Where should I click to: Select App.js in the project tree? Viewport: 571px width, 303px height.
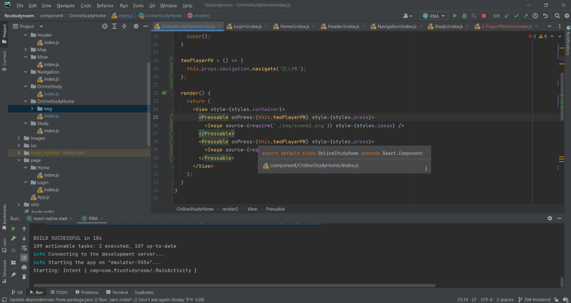coord(43,197)
